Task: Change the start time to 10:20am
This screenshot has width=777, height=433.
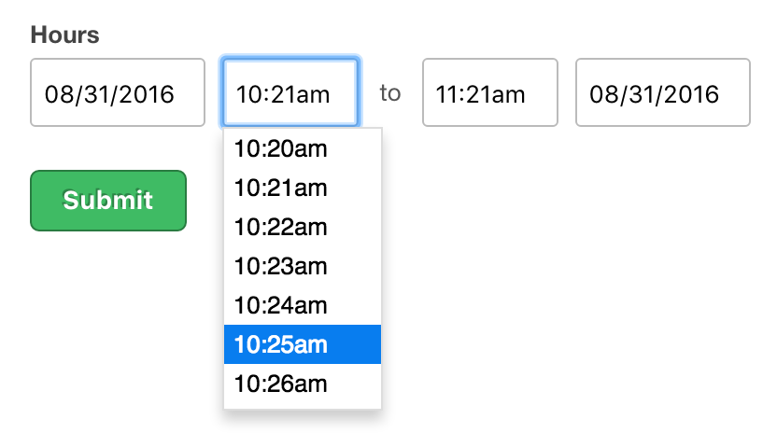Action: point(302,148)
